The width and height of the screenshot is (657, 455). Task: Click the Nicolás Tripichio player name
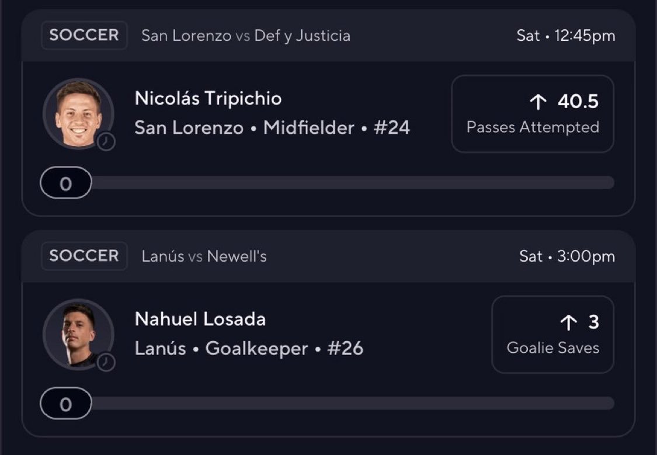tap(208, 99)
